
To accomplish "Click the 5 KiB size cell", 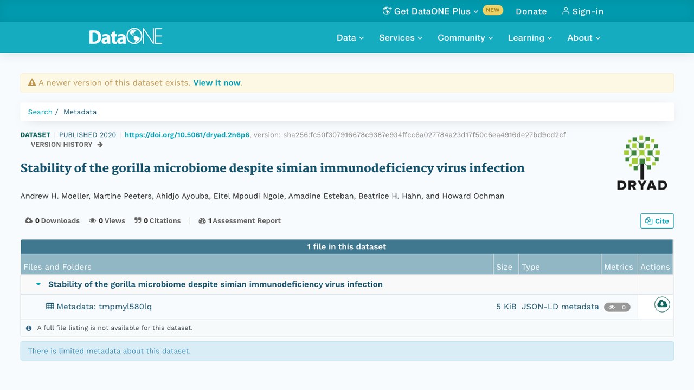I will tap(506, 307).
